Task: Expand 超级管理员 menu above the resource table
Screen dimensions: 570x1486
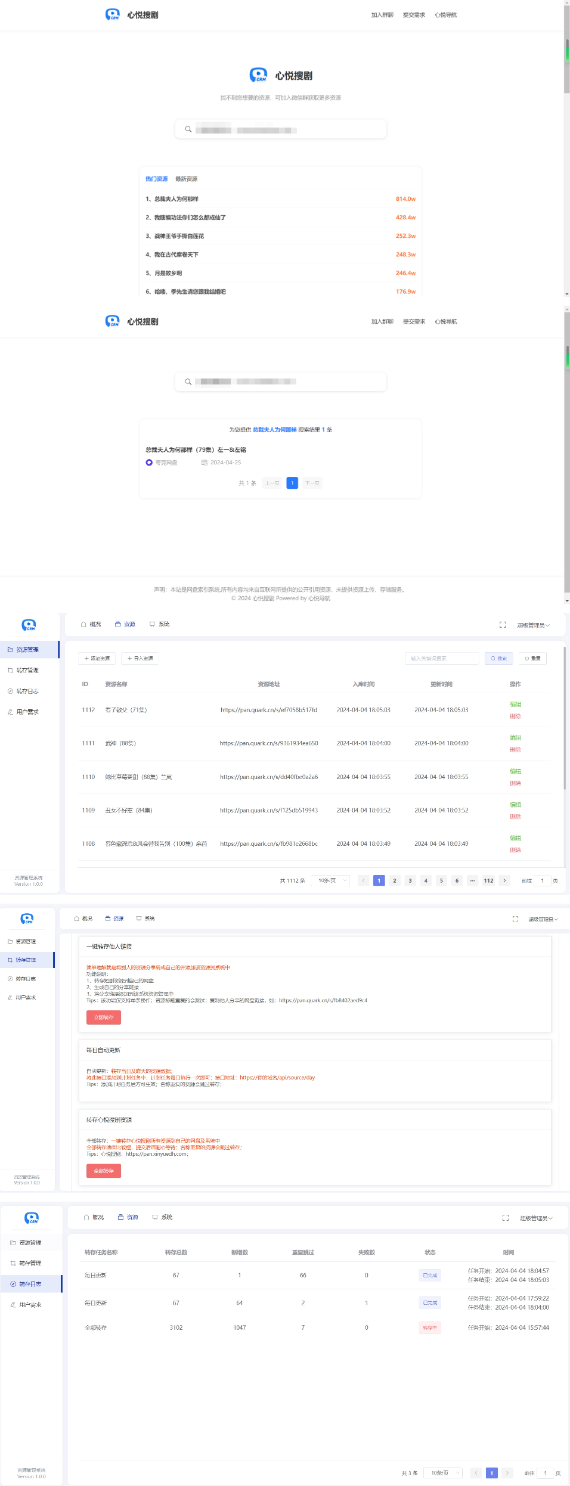Action: point(533,625)
